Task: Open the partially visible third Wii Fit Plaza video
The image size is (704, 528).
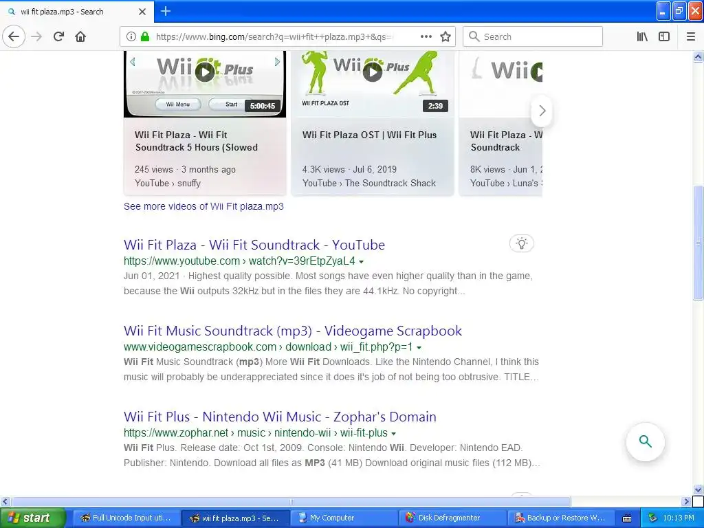Action: tap(500, 124)
